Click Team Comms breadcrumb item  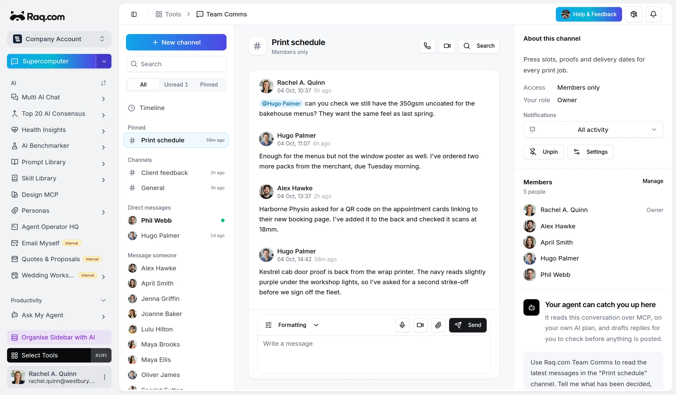(222, 14)
